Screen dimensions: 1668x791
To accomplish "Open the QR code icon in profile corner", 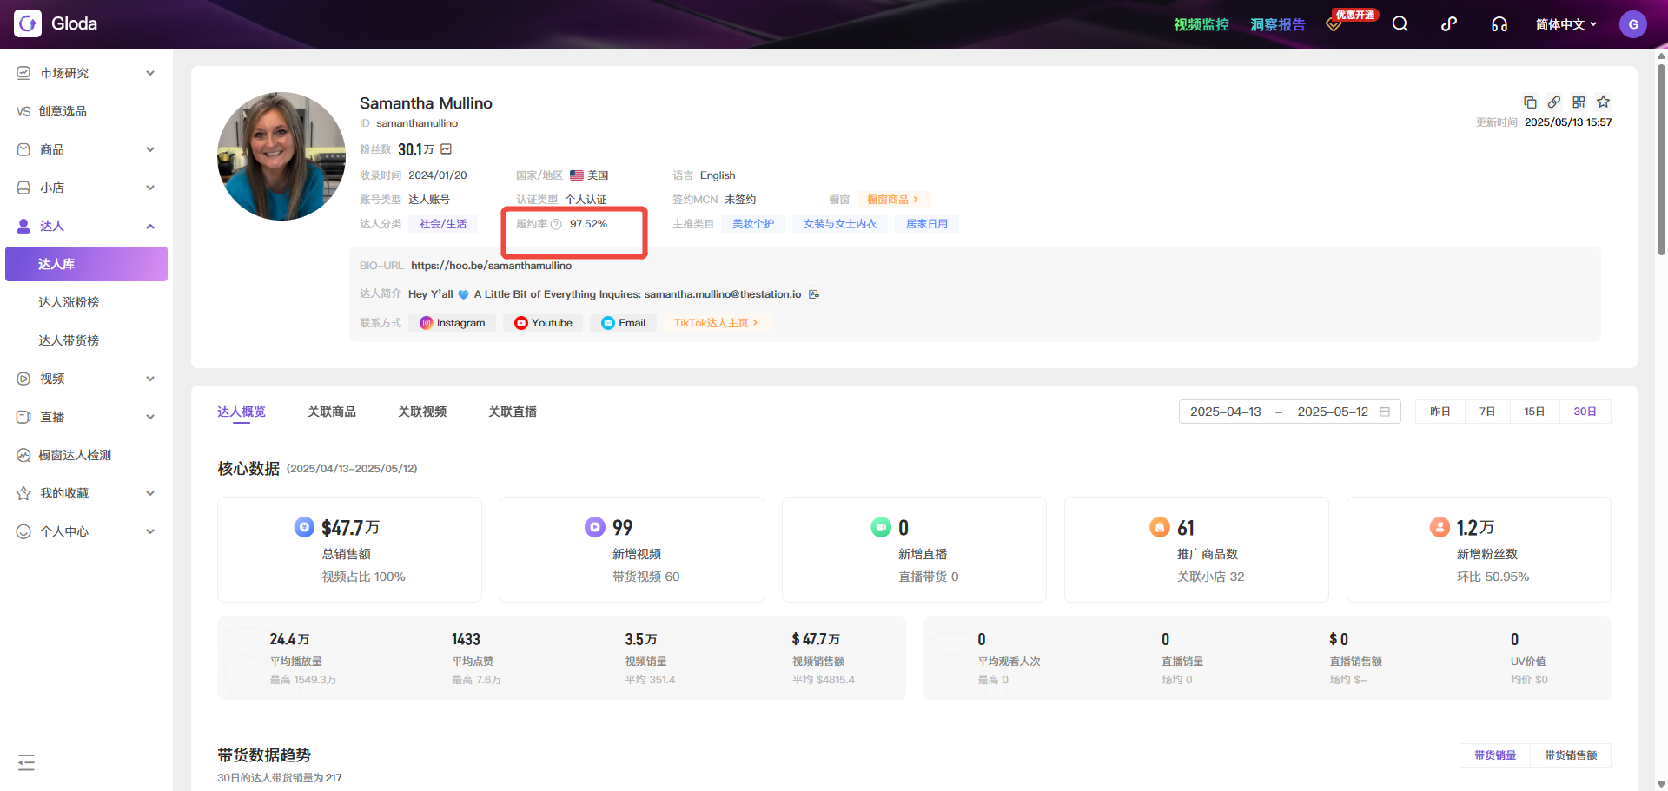I will pyautogui.click(x=1579, y=102).
